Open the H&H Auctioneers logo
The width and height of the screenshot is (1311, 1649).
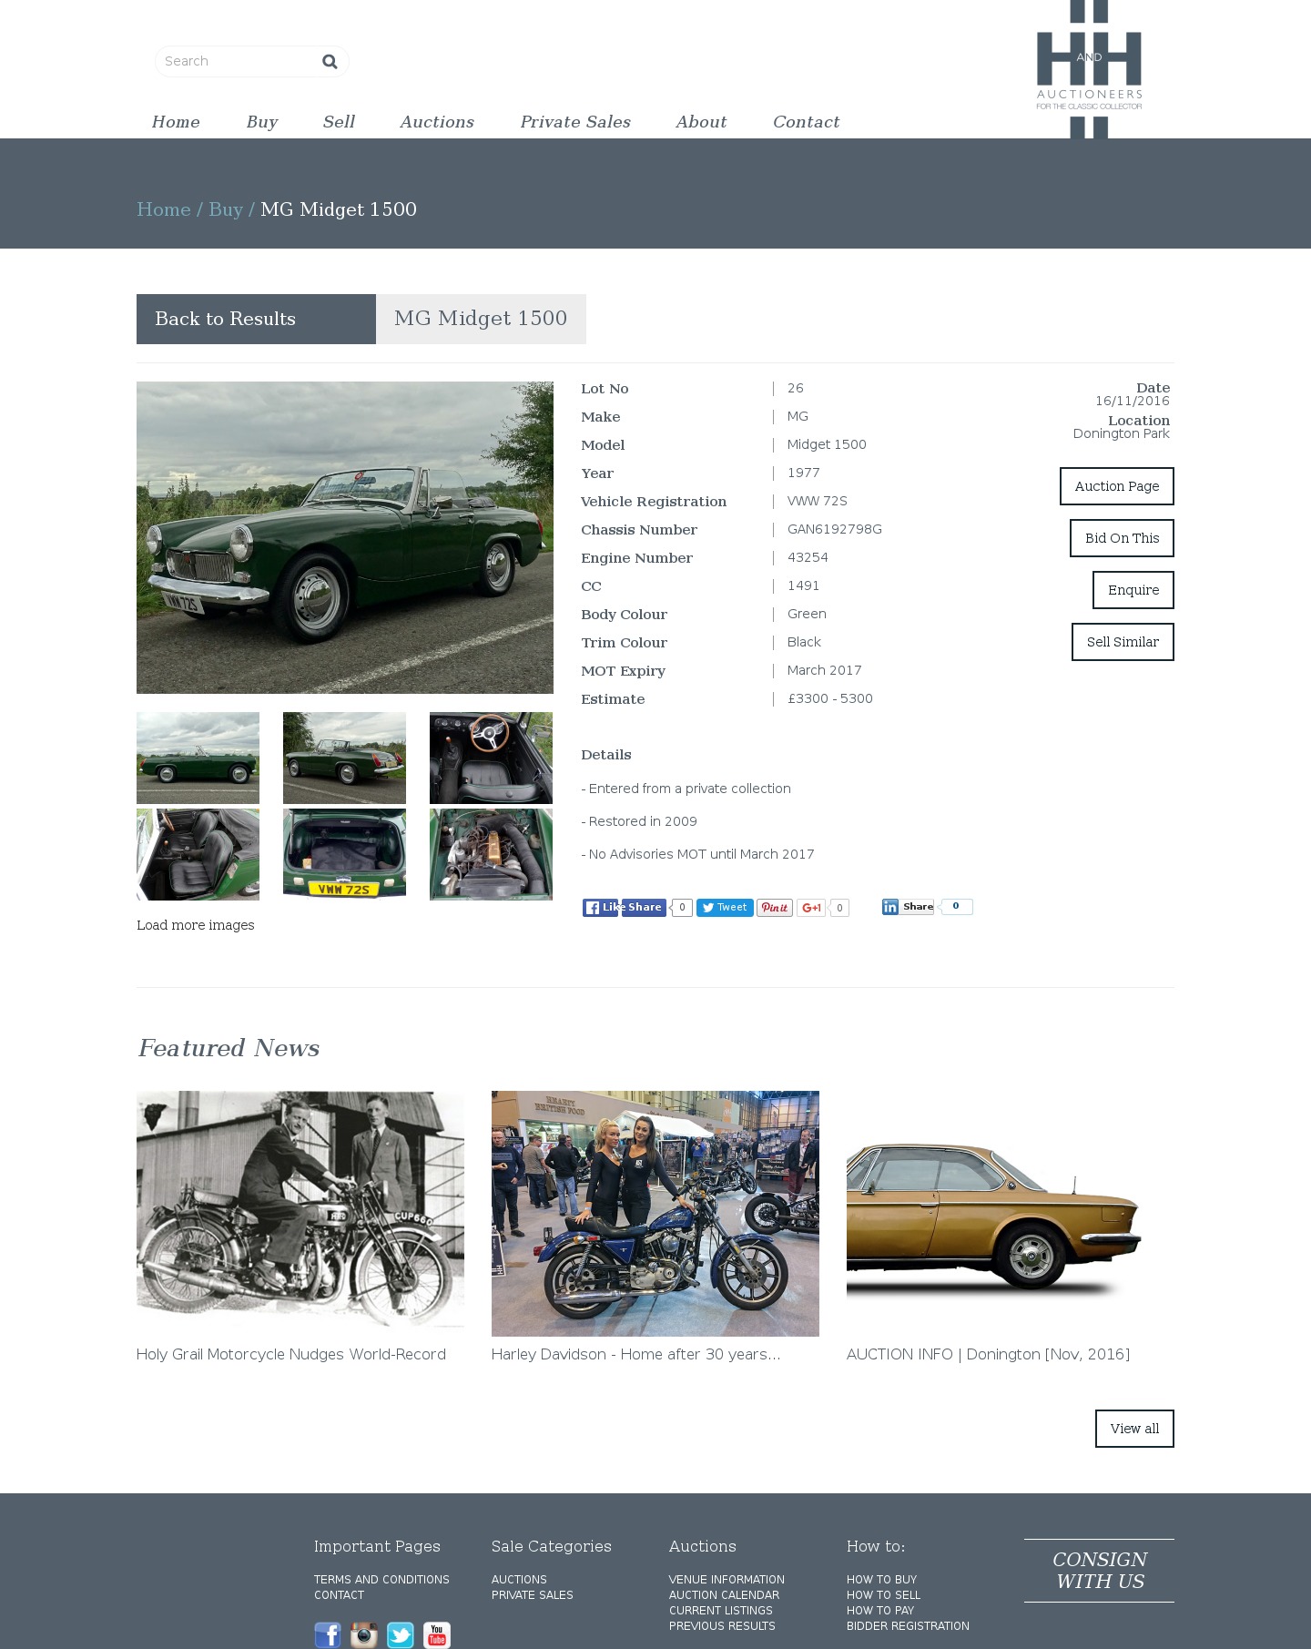(x=1089, y=69)
